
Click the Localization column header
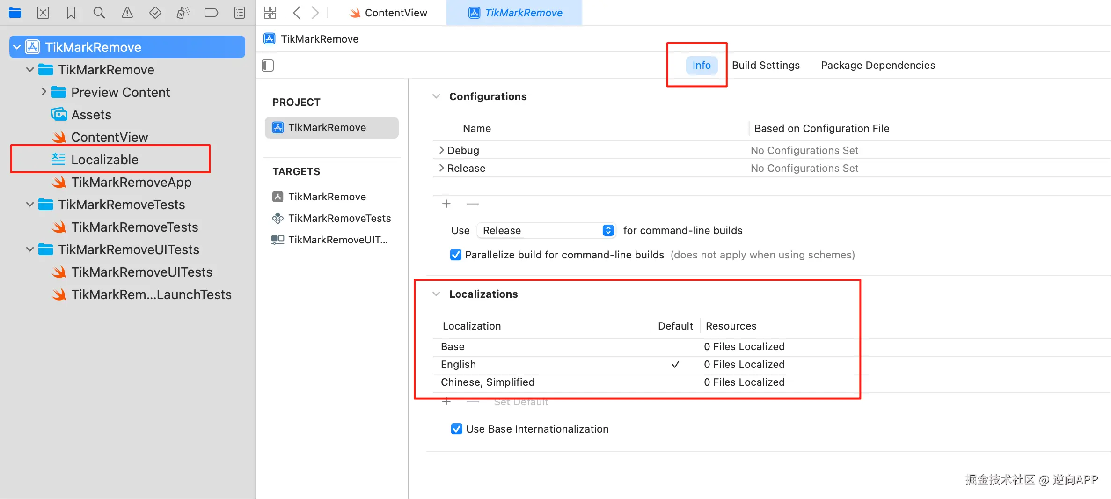click(x=472, y=326)
